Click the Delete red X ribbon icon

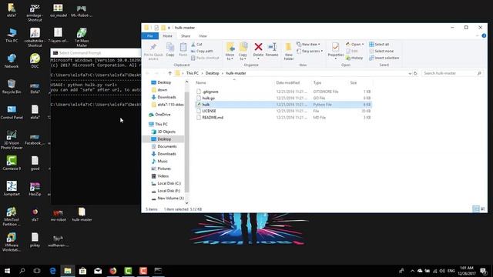[x=258, y=47]
